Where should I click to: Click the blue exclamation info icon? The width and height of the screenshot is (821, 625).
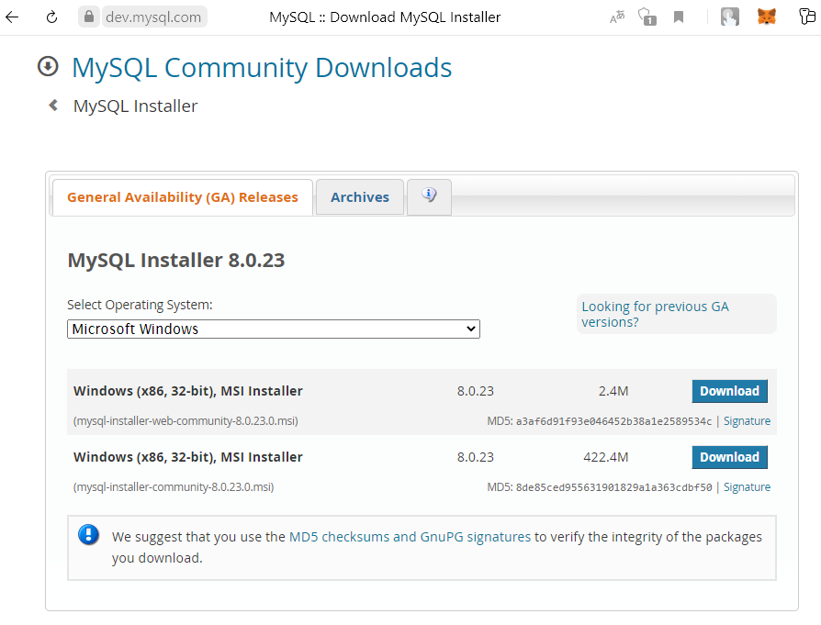pos(88,535)
